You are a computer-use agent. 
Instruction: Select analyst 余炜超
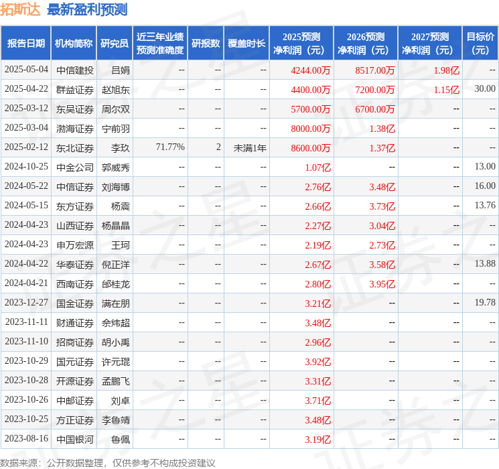pyautogui.click(x=115, y=323)
